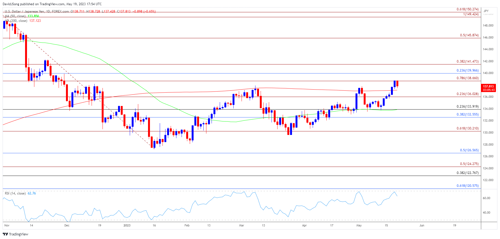
Task: Click the 146.000 price axis tick
Action: (488, 37)
